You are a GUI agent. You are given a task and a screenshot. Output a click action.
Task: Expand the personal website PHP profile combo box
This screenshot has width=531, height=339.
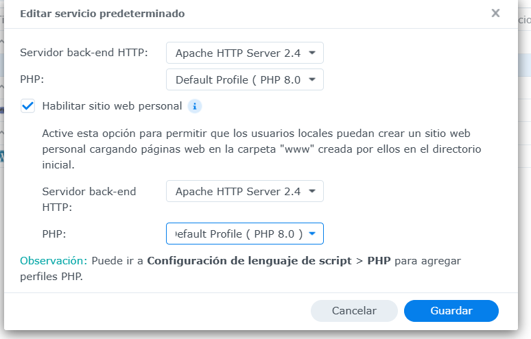click(238, 234)
